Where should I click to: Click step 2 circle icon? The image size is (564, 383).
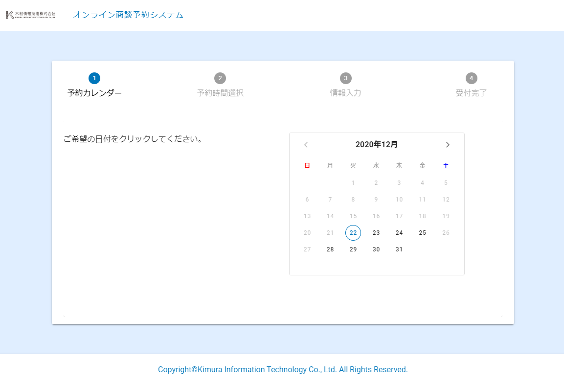[220, 78]
